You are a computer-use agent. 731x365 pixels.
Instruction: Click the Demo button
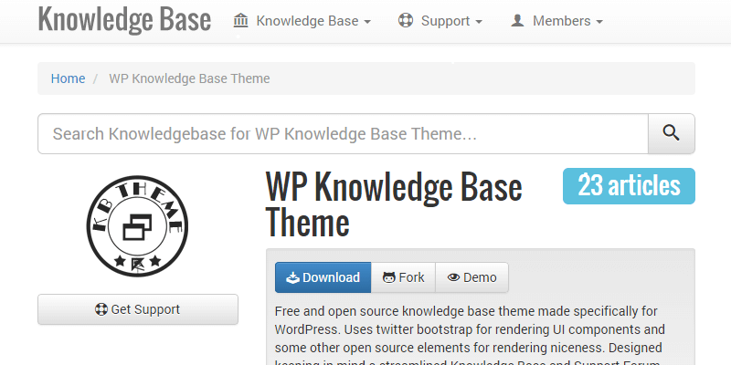tap(471, 277)
